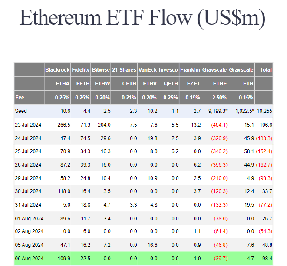The image size is (287, 266).
Task: Select the QETH ticker cell
Action: pos(172,83)
